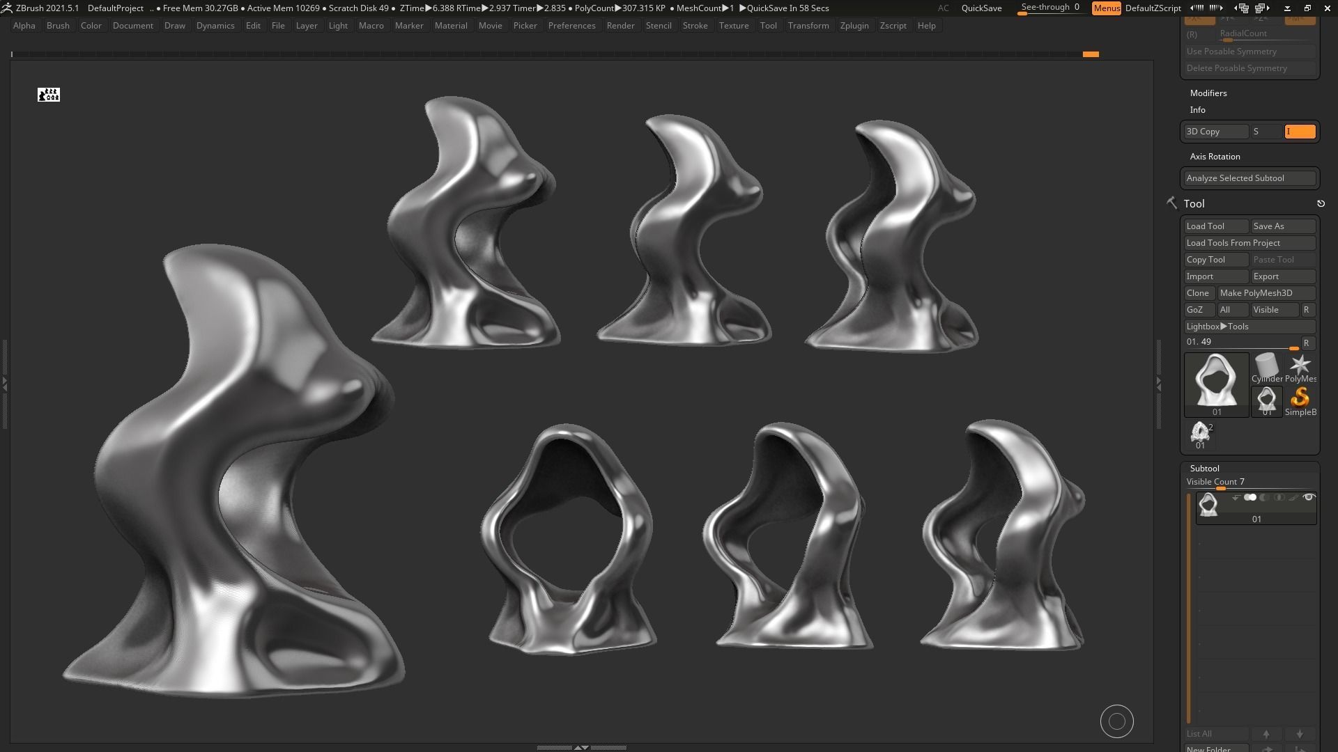Image resolution: width=1338 pixels, height=752 pixels.
Task: Open the Render menu
Action: coord(620,26)
